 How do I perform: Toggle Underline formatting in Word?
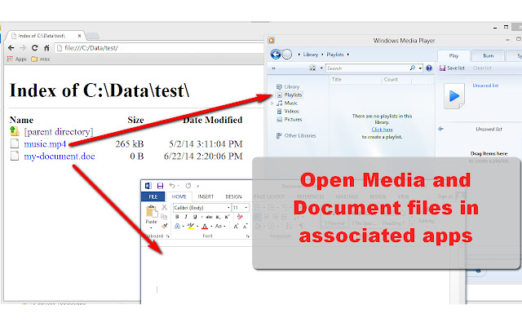(194, 217)
